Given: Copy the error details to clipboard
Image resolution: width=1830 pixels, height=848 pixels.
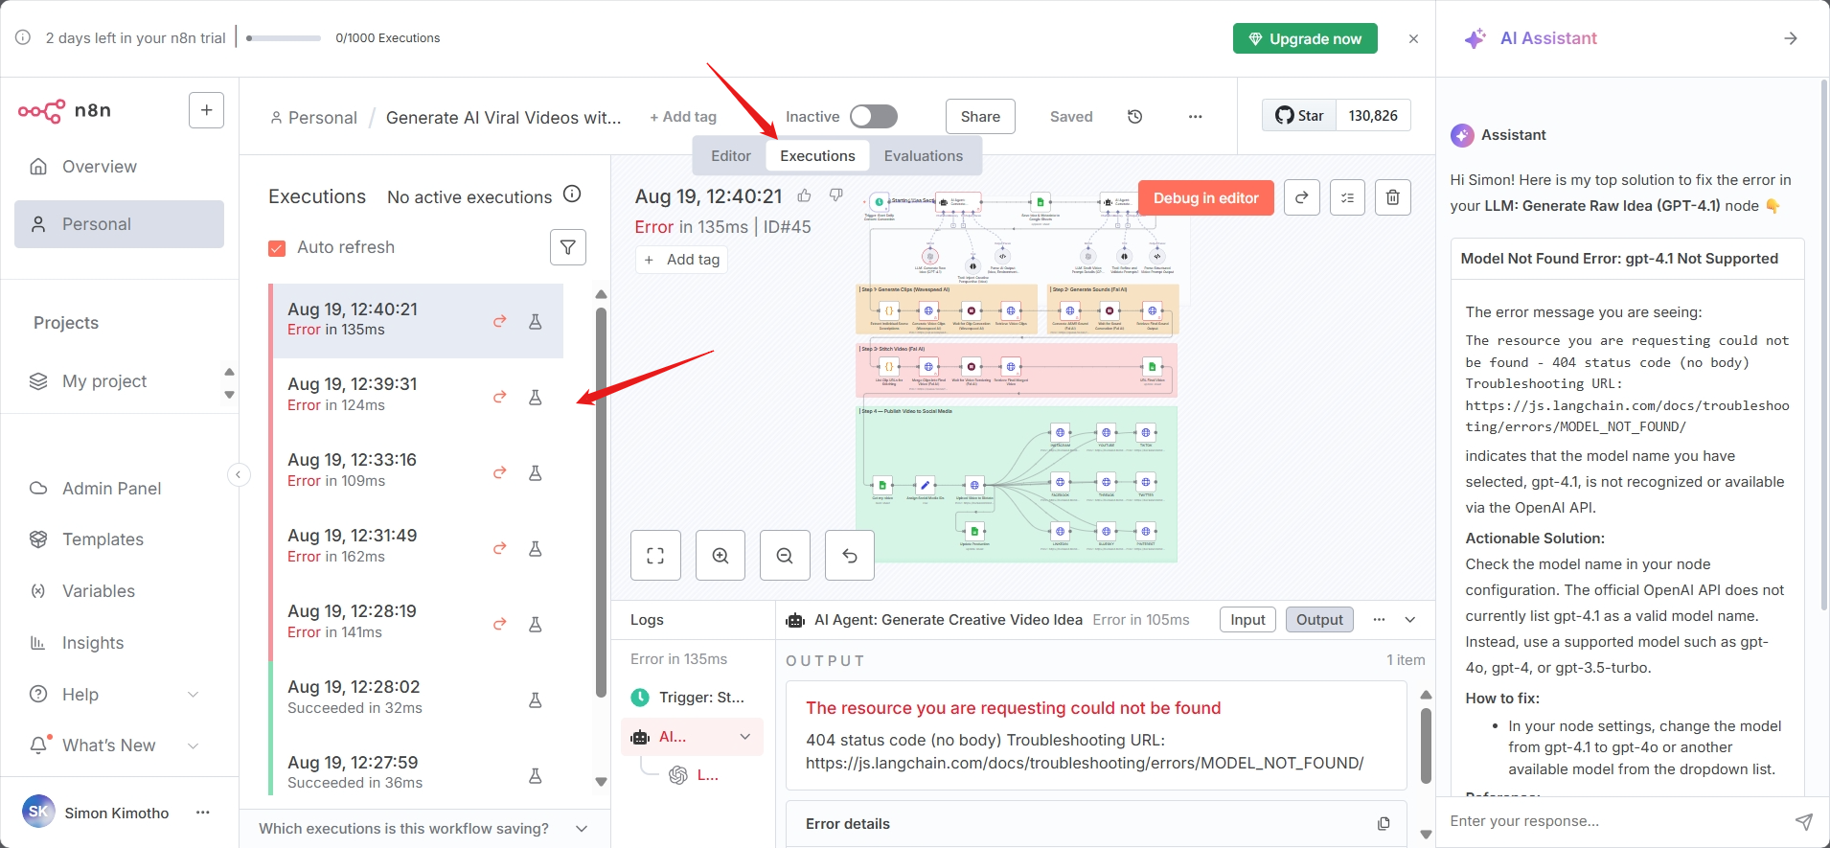Looking at the screenshot, I should pyautogui.click(x=1384, y=824).
